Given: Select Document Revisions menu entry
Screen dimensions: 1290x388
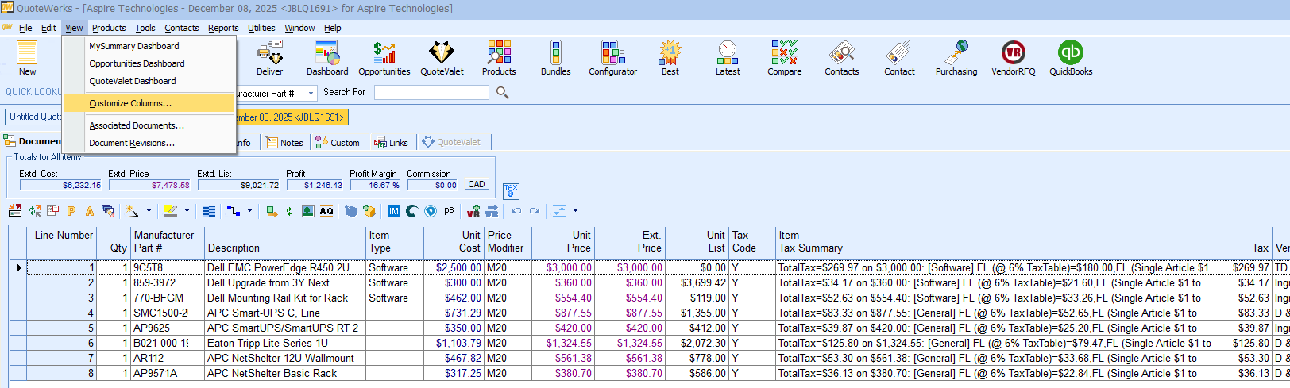Looking at the screenshot, I should point(132,143).
